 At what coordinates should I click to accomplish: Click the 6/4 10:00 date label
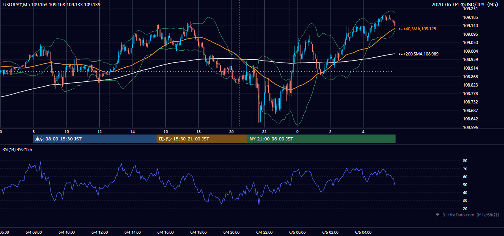66,232
